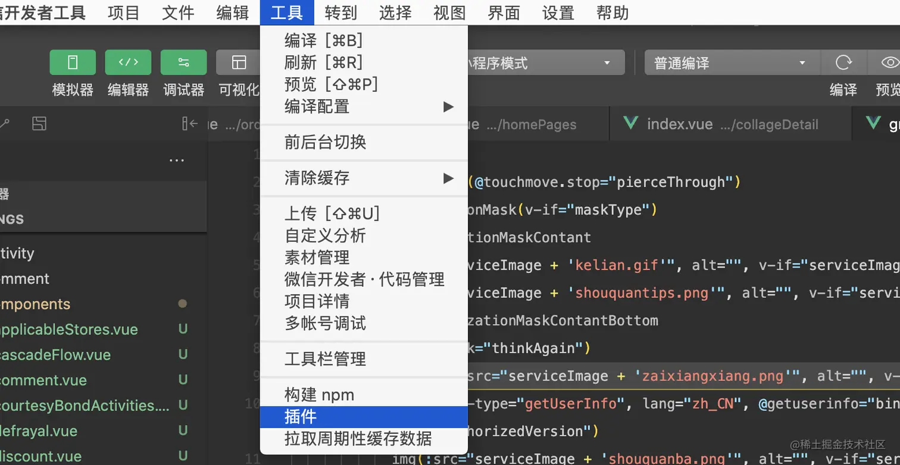Select 构建 npm menu entry
This screenshot has width=900, height=465.
[x=364, y=395]
